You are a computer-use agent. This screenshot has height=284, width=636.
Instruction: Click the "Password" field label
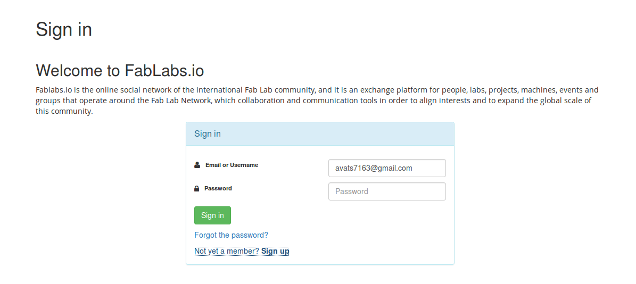[218, 188]
